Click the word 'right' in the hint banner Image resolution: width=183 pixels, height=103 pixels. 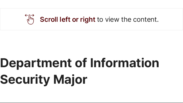coord(88,20)
